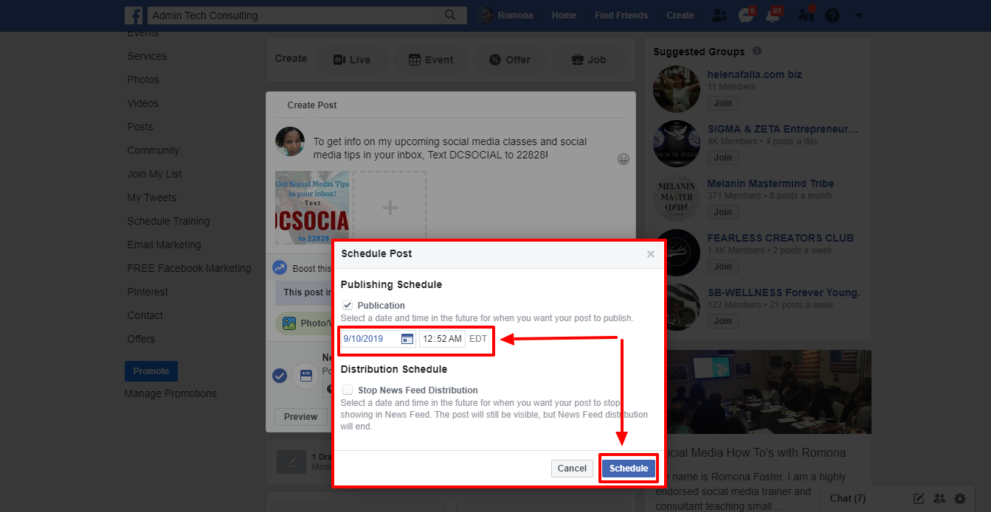Click the Facebook logo icon
Screen dimensions: 991x512
click(134, 15)
